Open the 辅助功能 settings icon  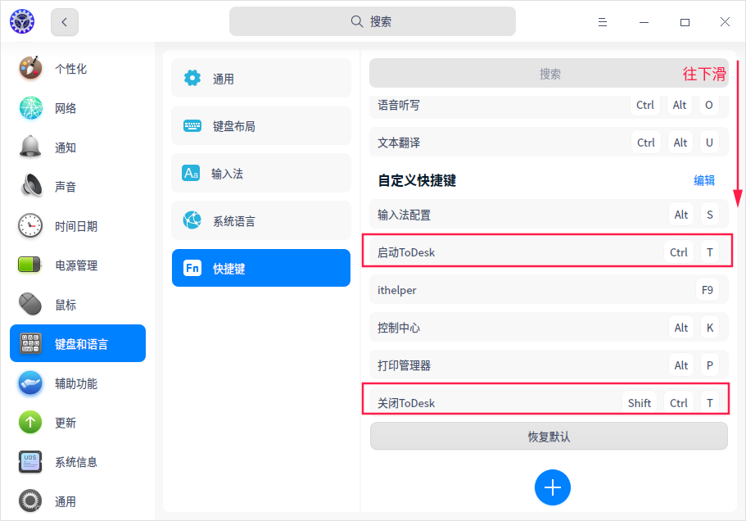[x=29, y=383]
